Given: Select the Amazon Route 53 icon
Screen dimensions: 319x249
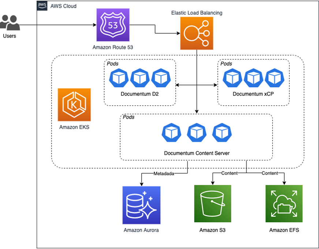Looking at the screenshot, I should pos(113,26).
